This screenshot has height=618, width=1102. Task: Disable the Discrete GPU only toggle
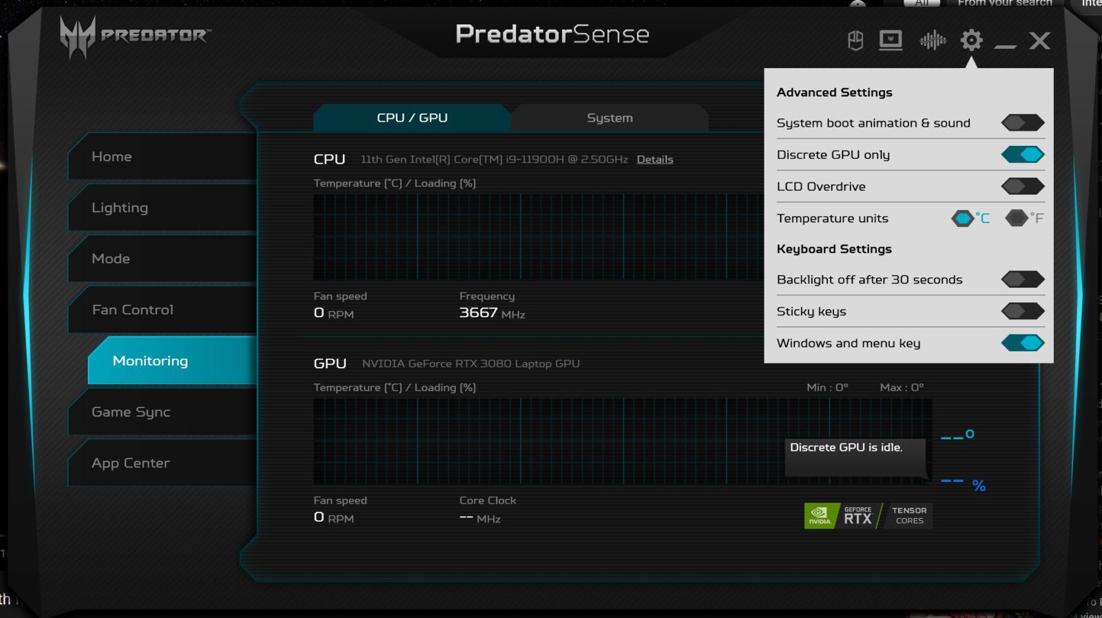(1023, 155)
